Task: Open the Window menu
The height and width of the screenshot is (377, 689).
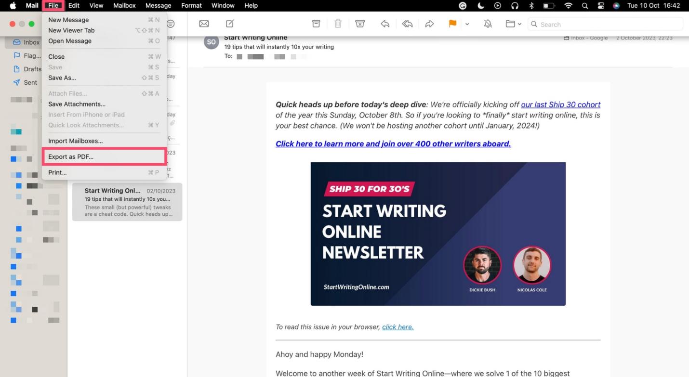Action: [223, 5]
